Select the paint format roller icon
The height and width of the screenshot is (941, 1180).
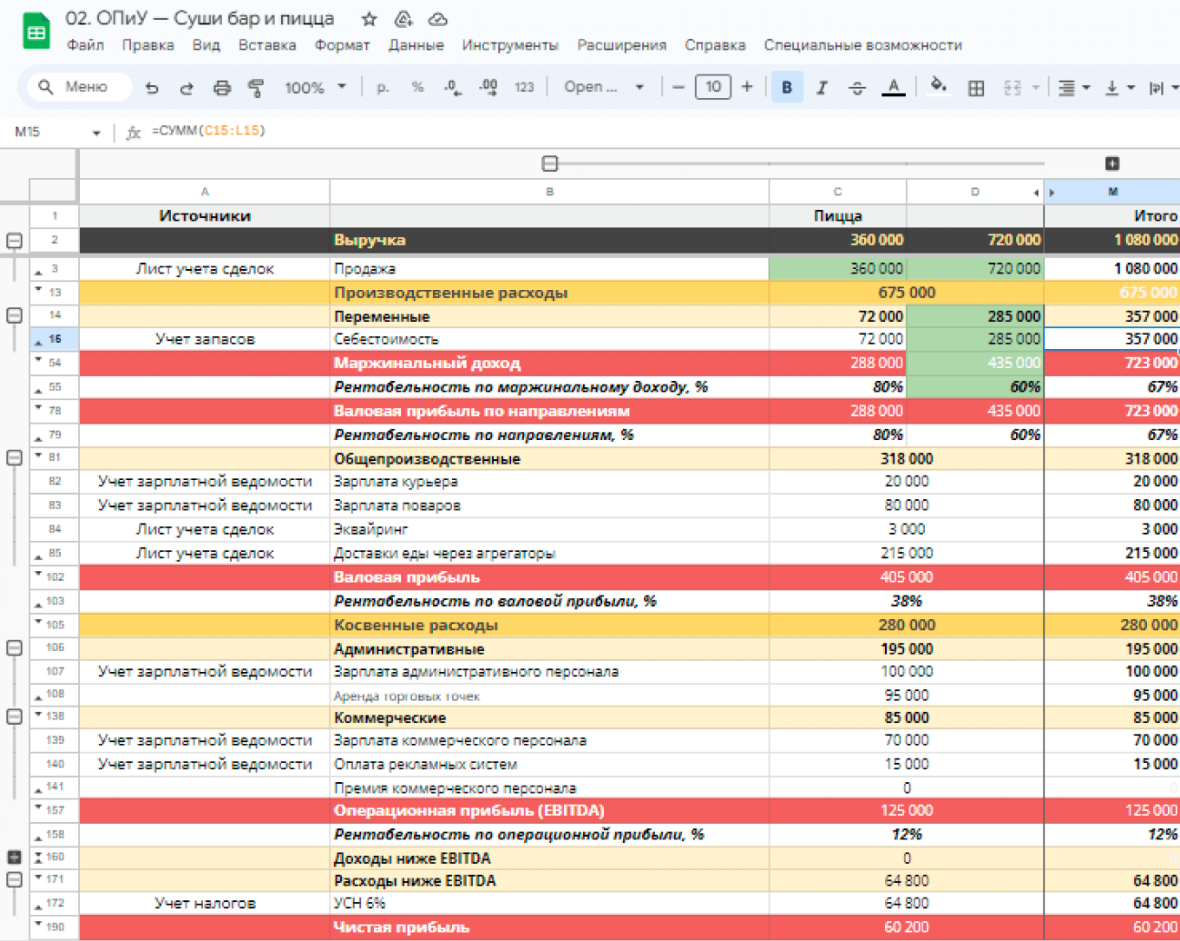click(256, 88)
